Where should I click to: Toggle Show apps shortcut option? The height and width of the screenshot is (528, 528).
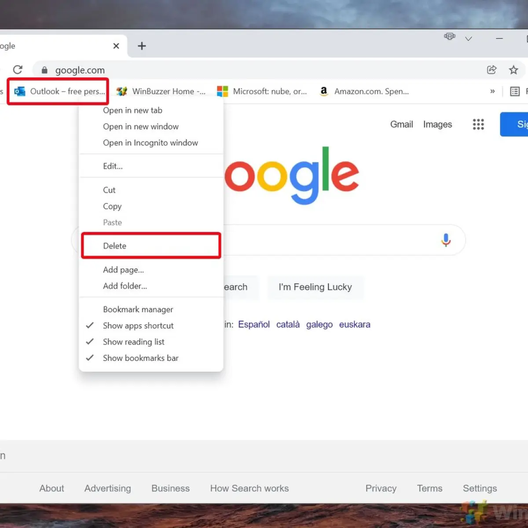pos(151,326)
